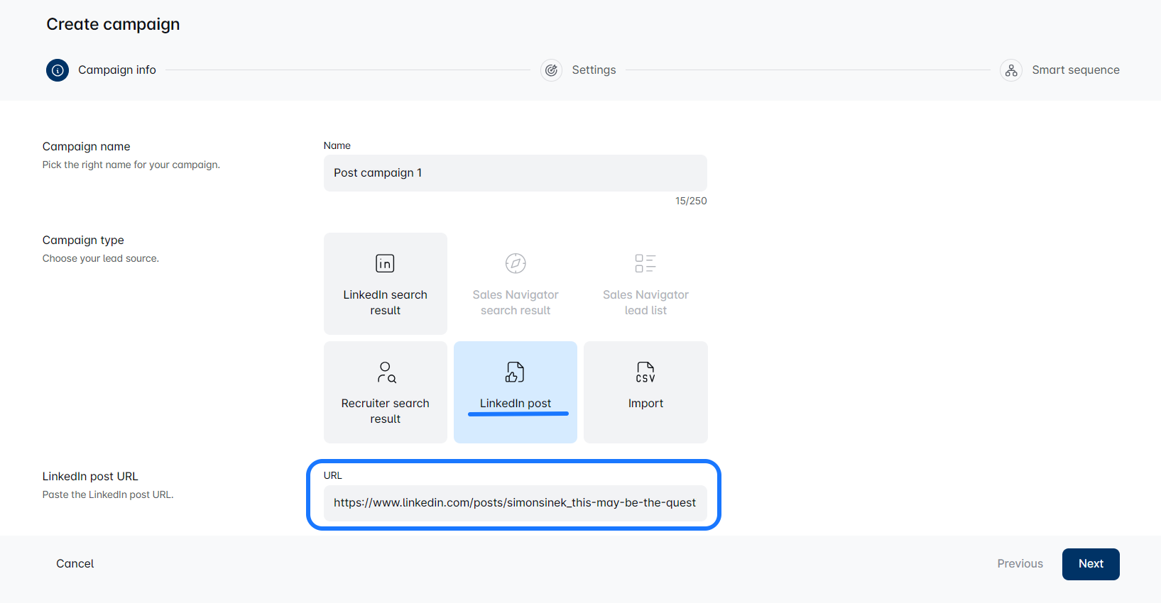The image size is (1161, 603).
Task: Go to the Settings step label
Action: (x=594, y=70)
